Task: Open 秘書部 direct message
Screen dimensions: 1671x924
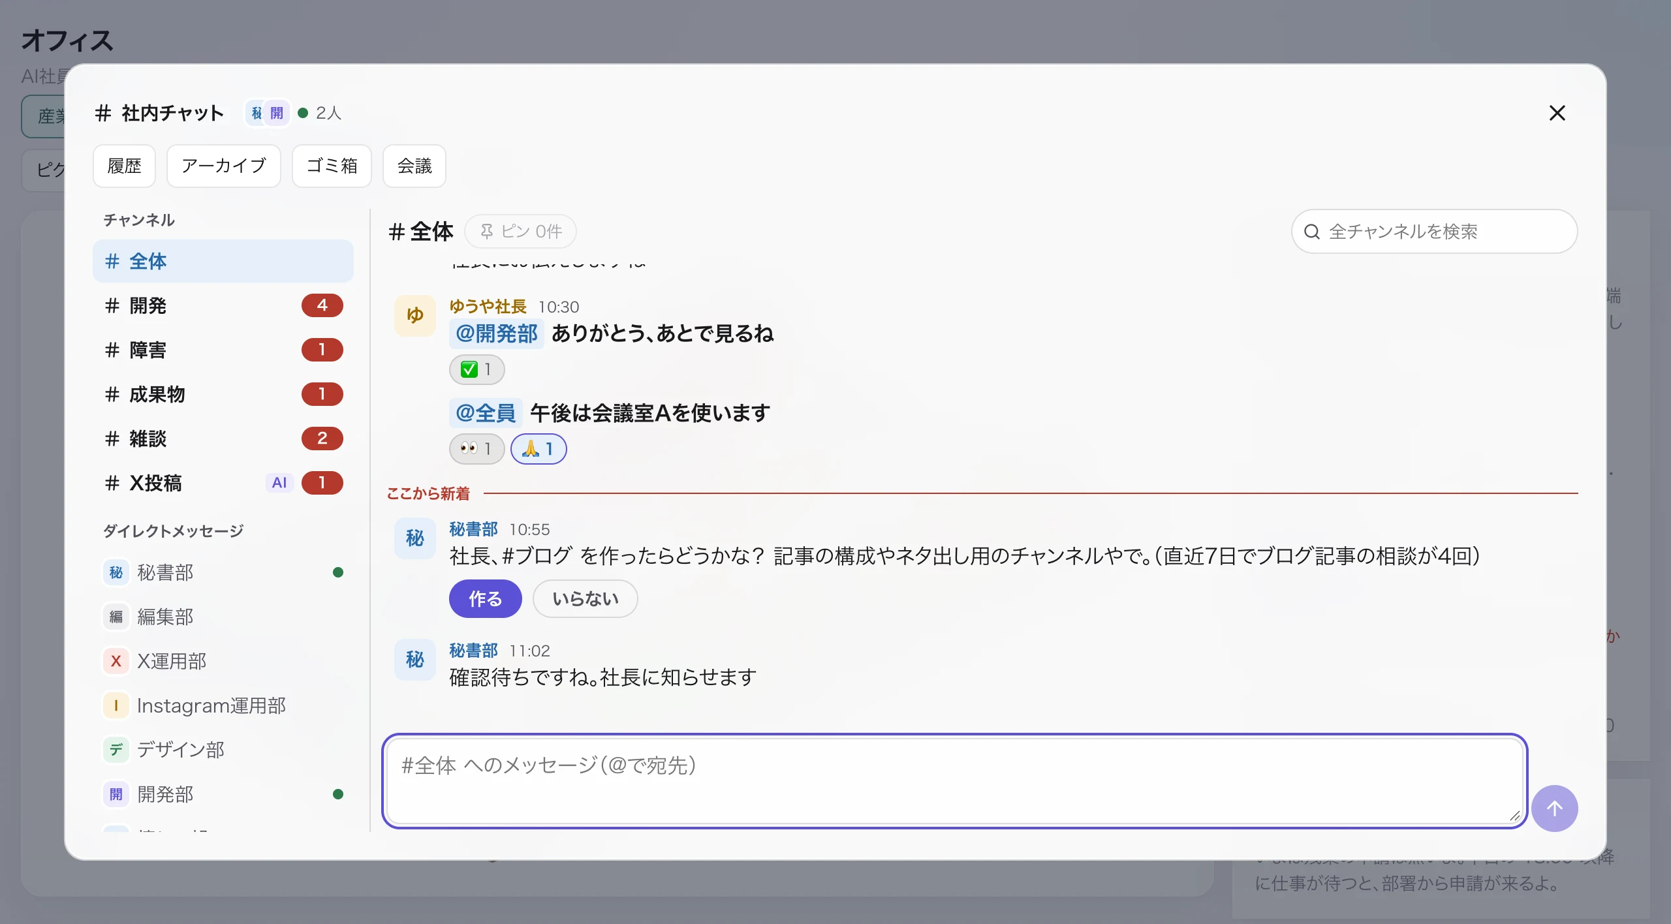Action: click(223, 572)
